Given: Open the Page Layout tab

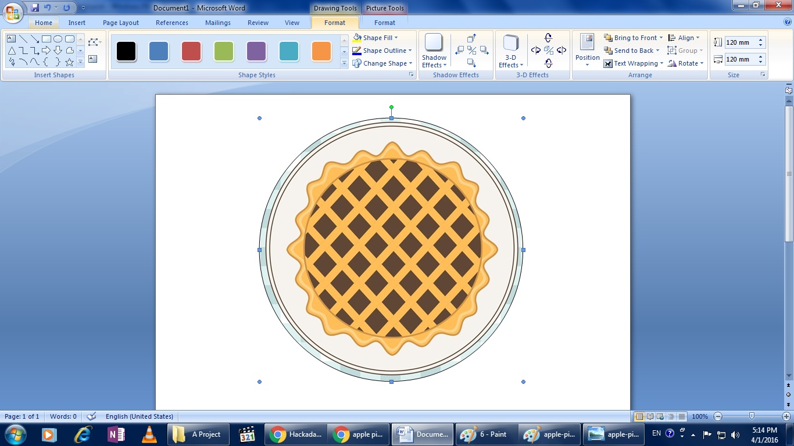Looking at the screenshot, I should click(x=121, y=23).
